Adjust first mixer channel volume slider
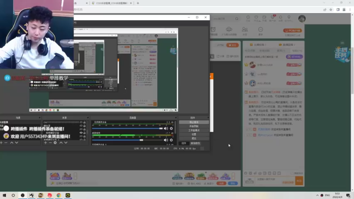 pos(128,128)
